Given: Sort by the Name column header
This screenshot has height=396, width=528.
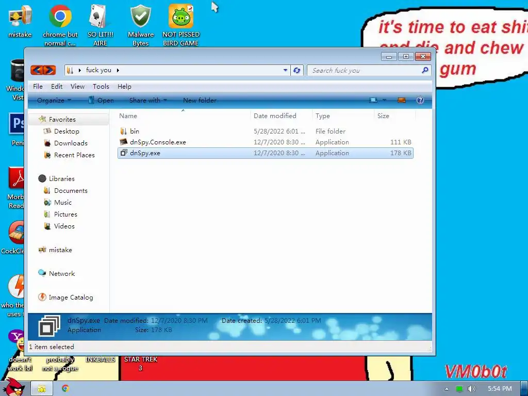Looking at the screenshot, I should pyautogui.click(x=183, y=116).
